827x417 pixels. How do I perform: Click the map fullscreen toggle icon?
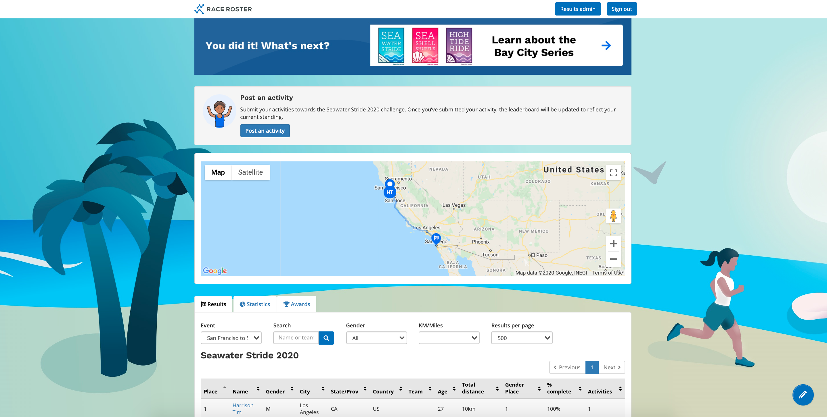click(613, 173)
